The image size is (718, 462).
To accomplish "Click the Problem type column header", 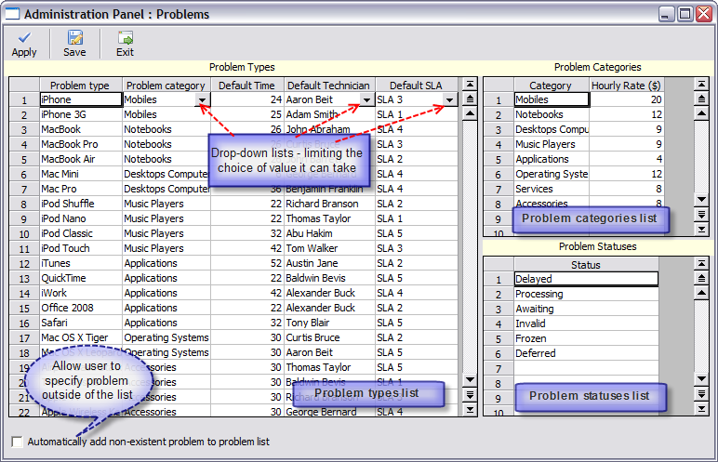I will pos(81,86).
